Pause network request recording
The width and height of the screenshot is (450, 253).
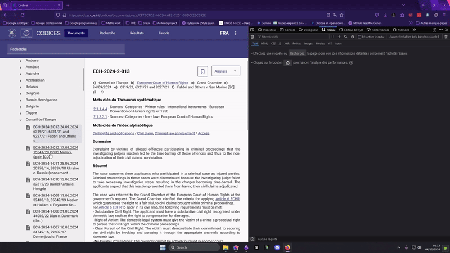click(x=332, y=37)
